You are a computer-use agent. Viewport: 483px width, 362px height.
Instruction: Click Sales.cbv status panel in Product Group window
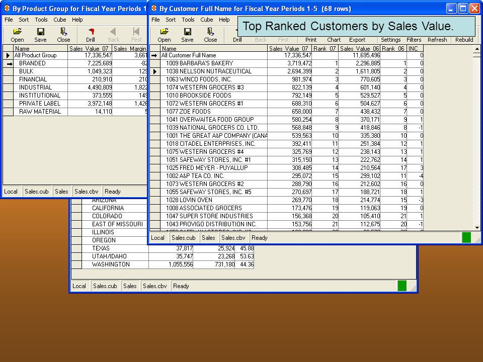pyautogui.click(x=86, y=192)
